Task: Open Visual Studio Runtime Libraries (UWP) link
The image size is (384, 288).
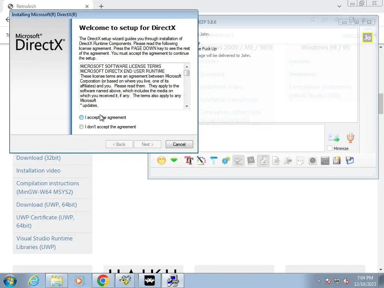Action: [45, 243]
